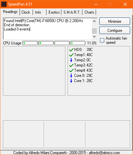This screenshot has height=155, width=133.
Task: Click the SpeedFan fan icon in title bar
Action: point(4,4)
